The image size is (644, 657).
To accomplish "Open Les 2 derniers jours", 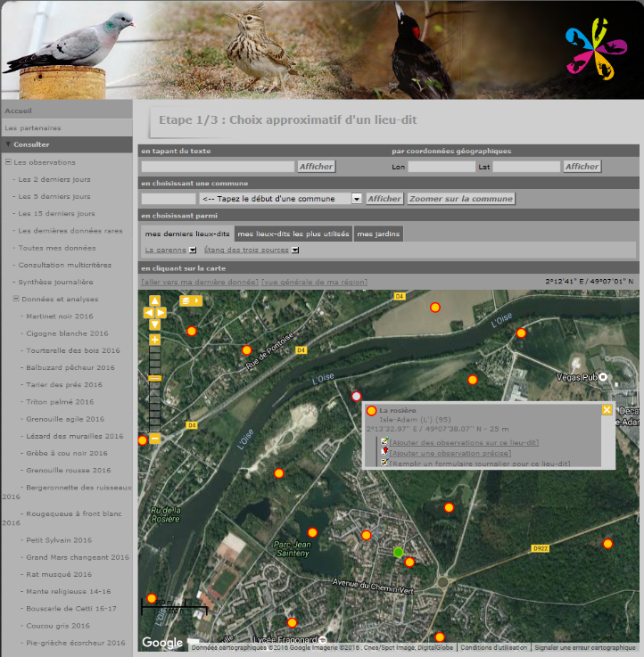I will coord(54,179).
